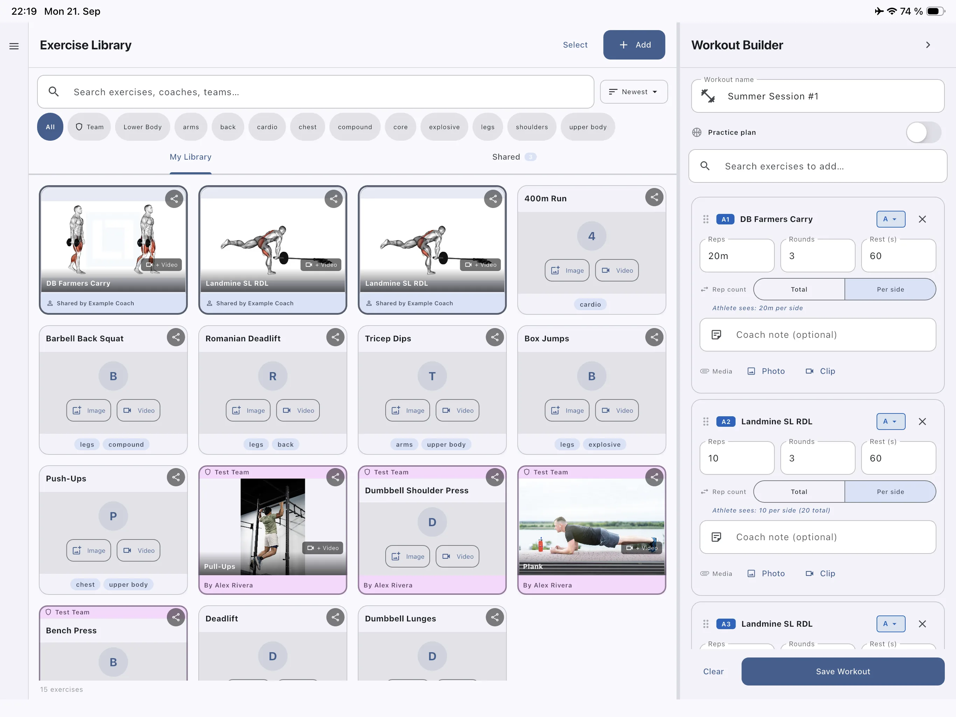Edit Reps field for DB Farmers Carry

(x=737, y=256)
